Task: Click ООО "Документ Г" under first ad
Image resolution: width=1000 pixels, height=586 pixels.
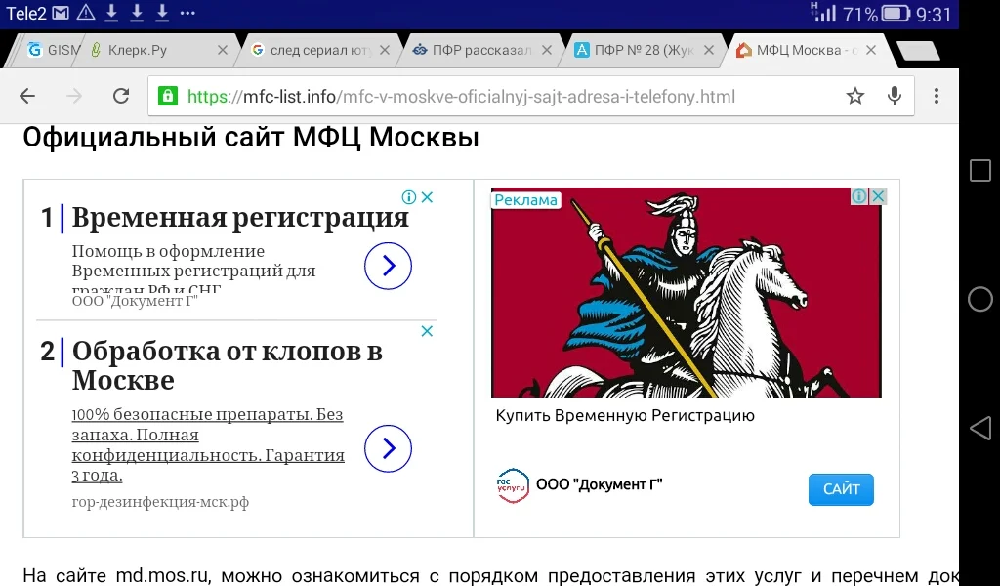Action: point(135,301)
